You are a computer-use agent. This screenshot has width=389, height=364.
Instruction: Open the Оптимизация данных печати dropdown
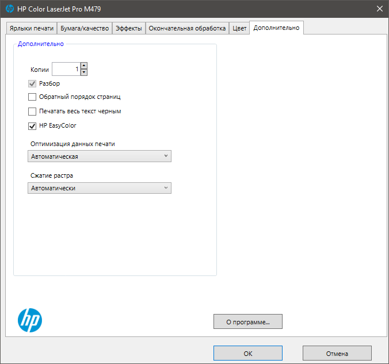(100, 156)
